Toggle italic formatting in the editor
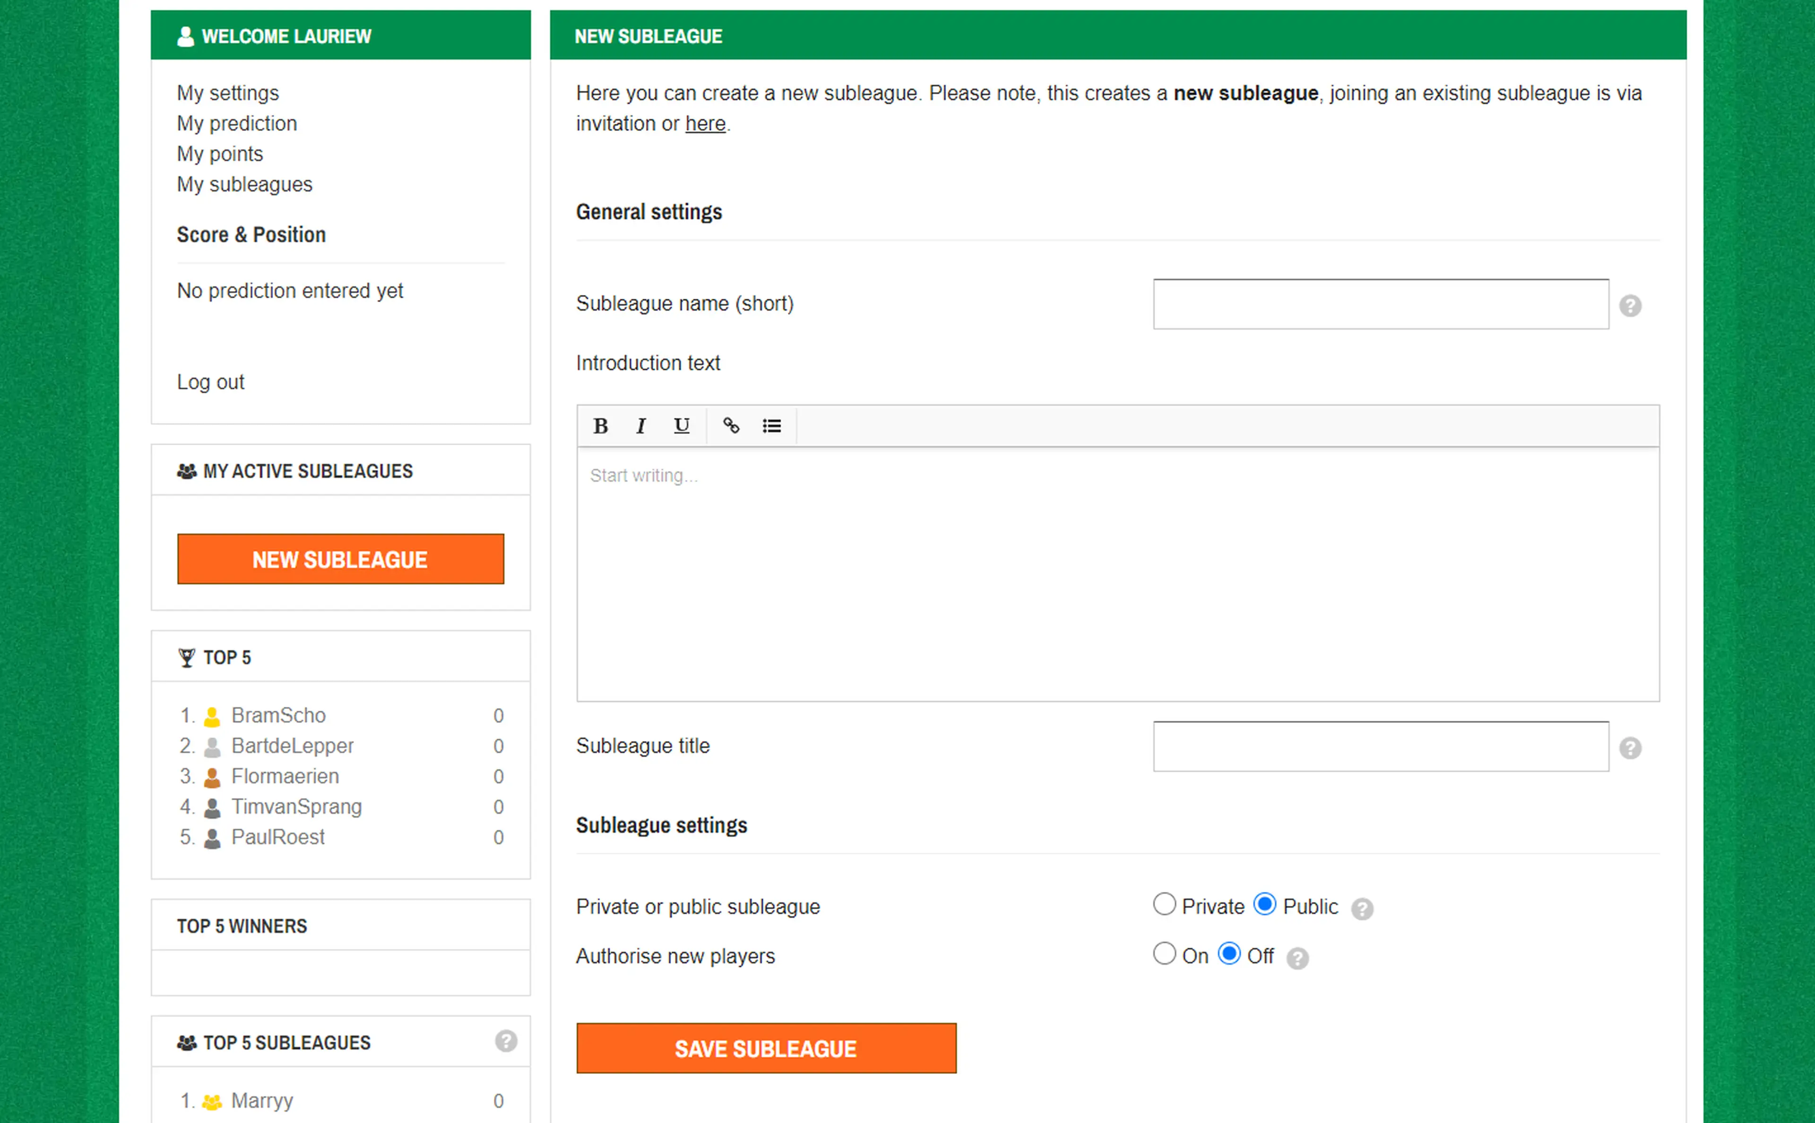 pyautogui.click(x=640, y=425)
